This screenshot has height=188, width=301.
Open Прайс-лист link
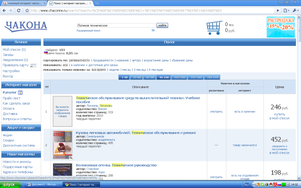tap(12, 98)
